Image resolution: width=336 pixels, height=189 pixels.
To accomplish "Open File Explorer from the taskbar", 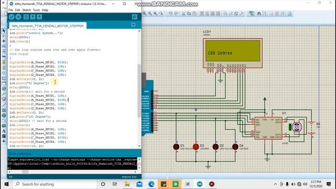I will tap(127, 184).
